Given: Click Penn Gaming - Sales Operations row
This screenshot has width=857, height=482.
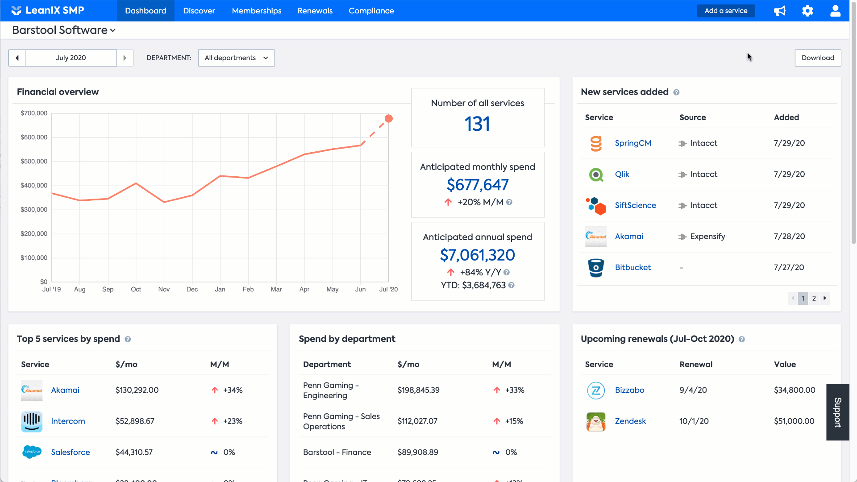Looking at the screenshot, I should pyautogui.click(x=424, y=421).
